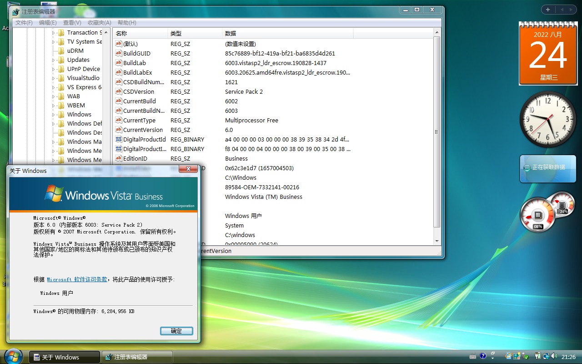Click the data cell 6003.vistasp2_ldr_escrow.190828-1437
This screenshot has height=364, width=582.
click(x=276, y=63)
